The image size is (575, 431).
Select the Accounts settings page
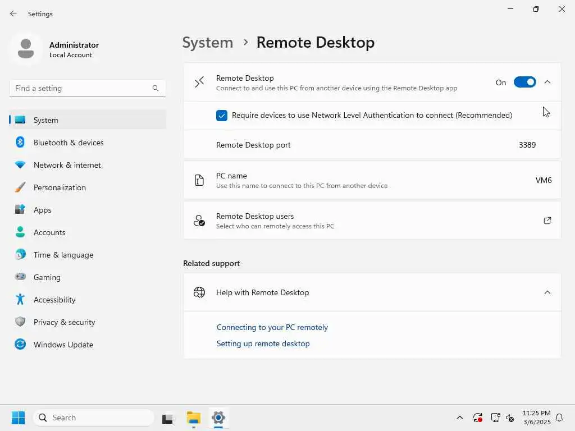pyautogui.click(x=87, y=232)
